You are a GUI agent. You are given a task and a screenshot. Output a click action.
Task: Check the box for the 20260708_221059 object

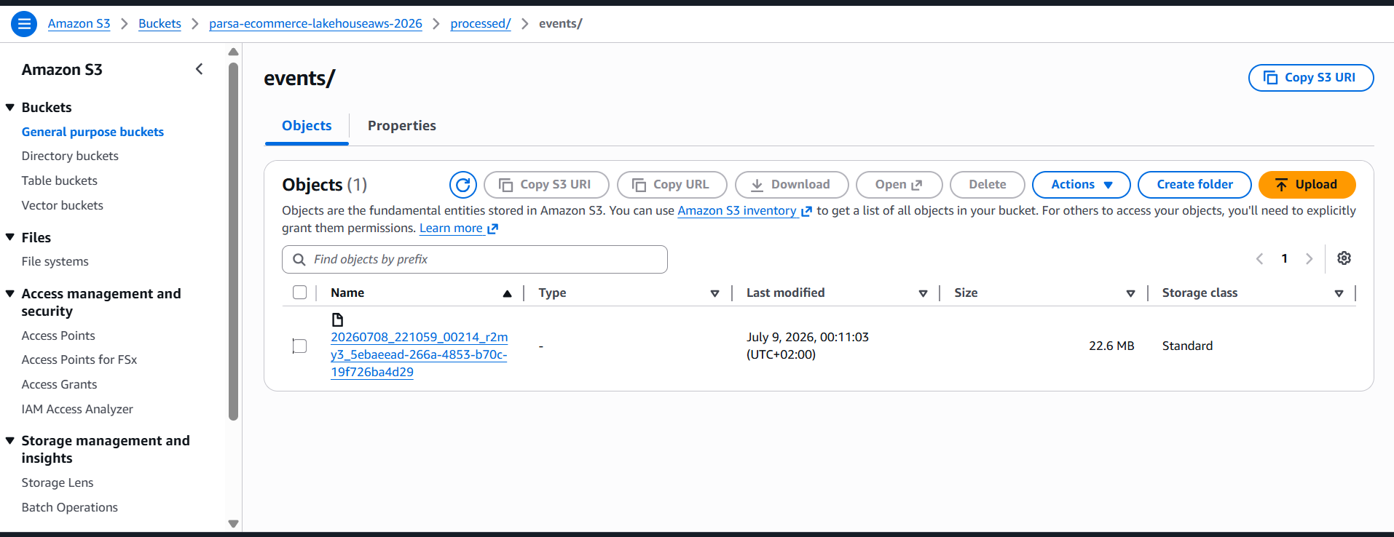299,346
